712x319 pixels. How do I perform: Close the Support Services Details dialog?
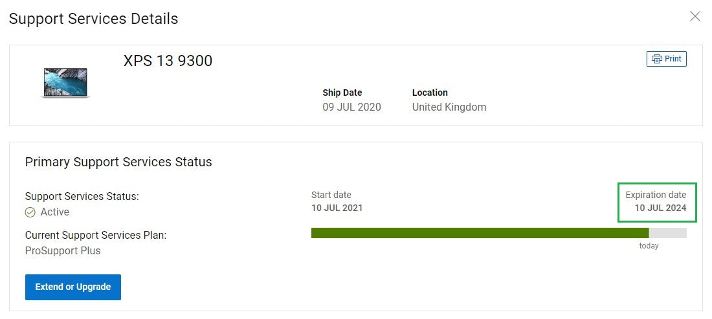tap(695, 16)
